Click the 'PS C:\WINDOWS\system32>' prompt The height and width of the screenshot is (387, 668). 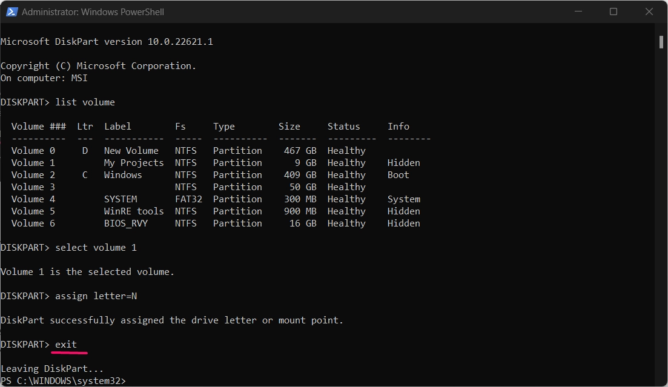tap(64, 380)
